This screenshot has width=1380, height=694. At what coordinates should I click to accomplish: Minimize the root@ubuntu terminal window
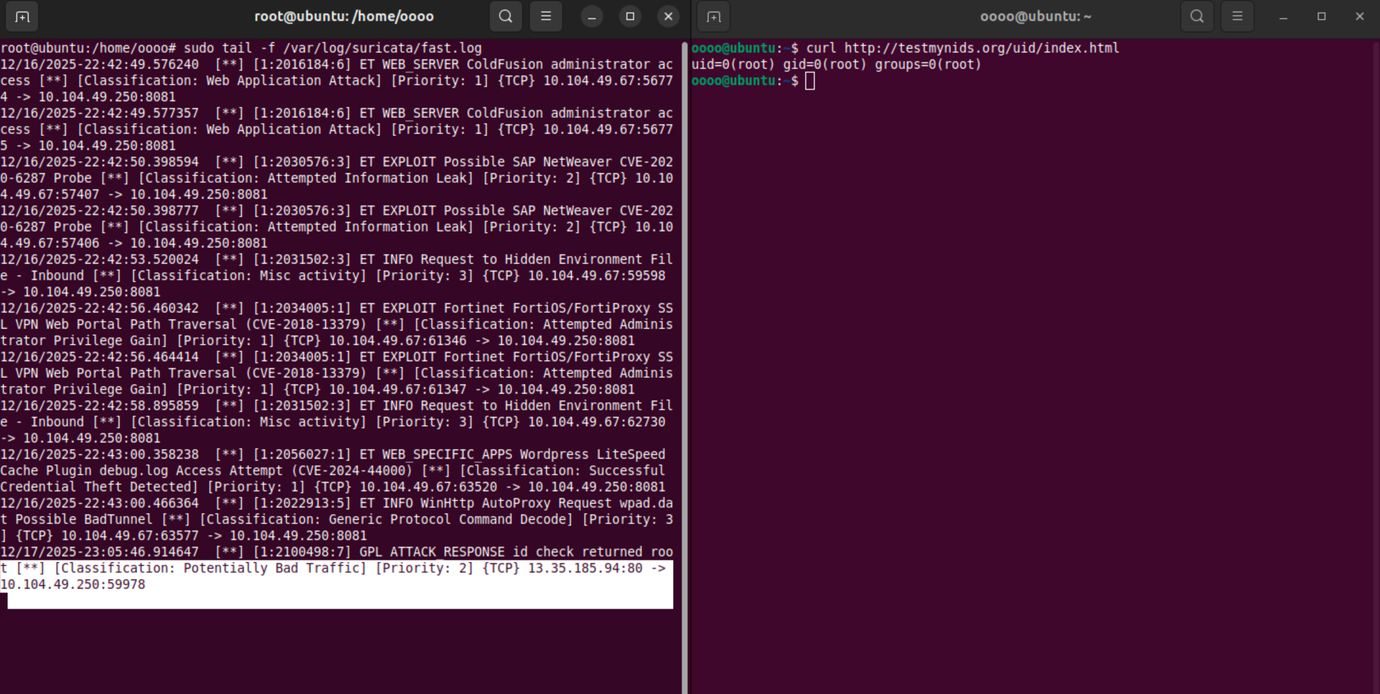tap(591, 17)
